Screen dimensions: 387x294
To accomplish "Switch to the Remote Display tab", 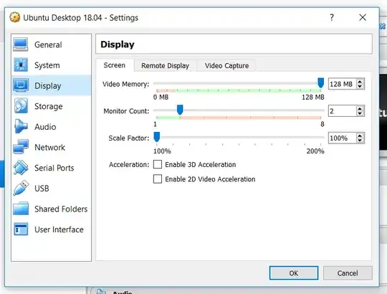I will [x=165, y=66].
